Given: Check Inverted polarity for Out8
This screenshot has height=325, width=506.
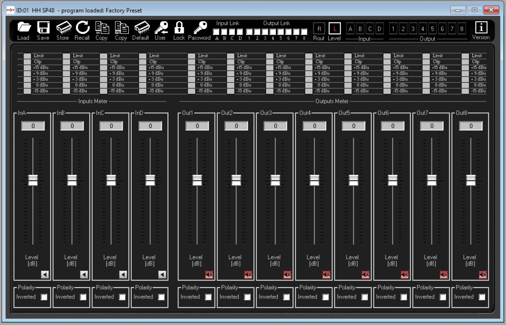Looking at the screenshot, I should tap(482, 297).
